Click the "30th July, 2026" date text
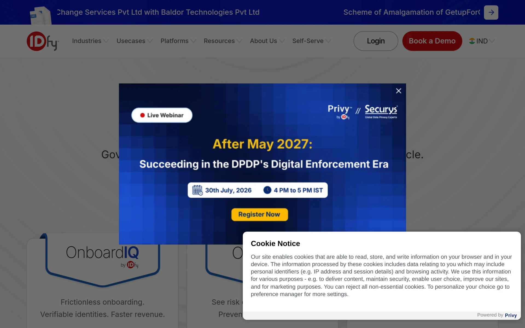This screenshot has width=525, height=328. 228,190
